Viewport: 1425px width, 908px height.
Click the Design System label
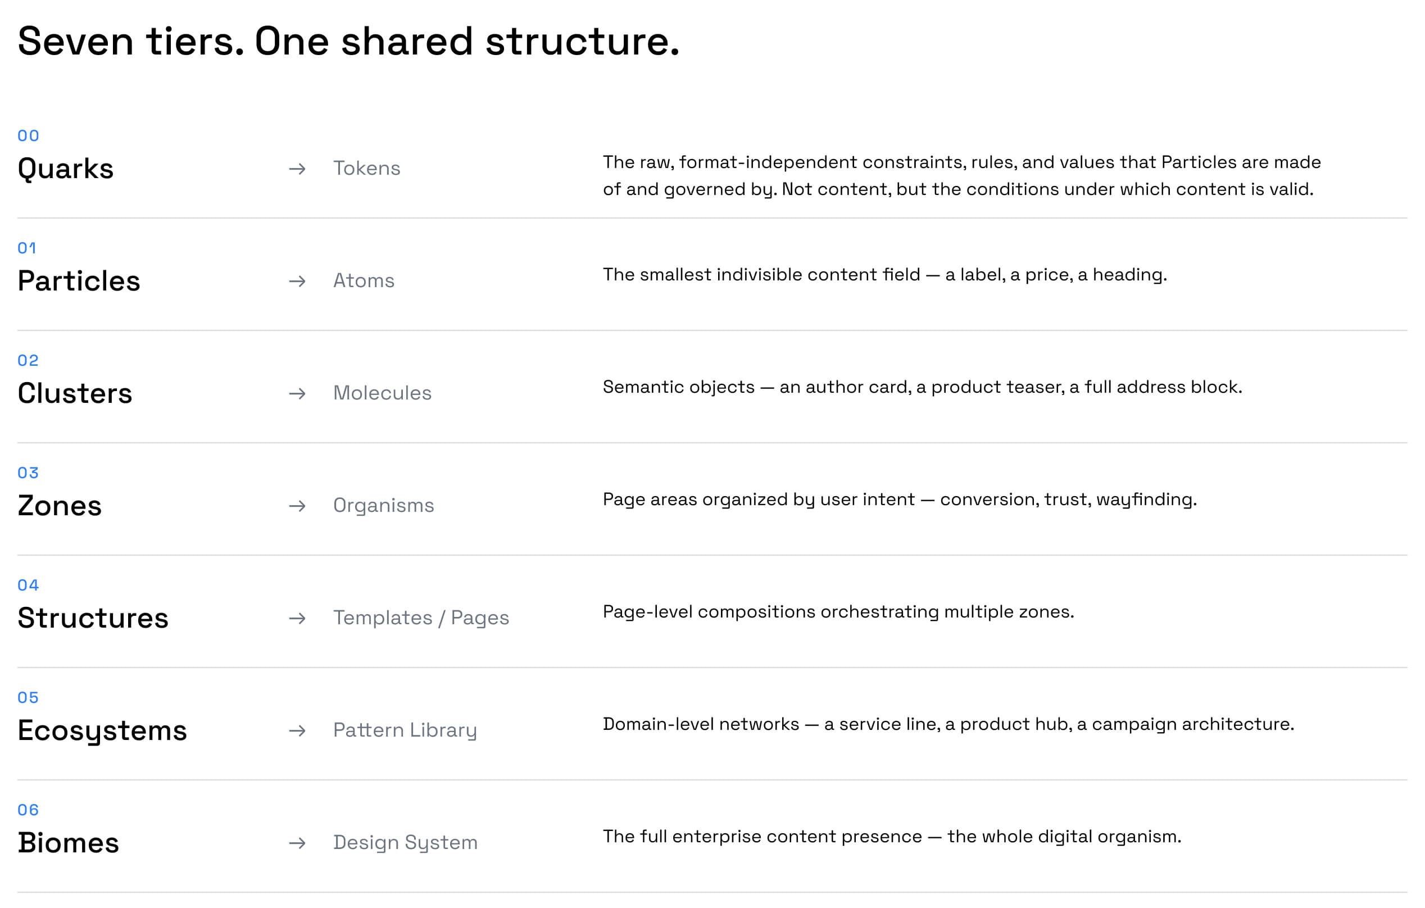click(x=405, y=843)
